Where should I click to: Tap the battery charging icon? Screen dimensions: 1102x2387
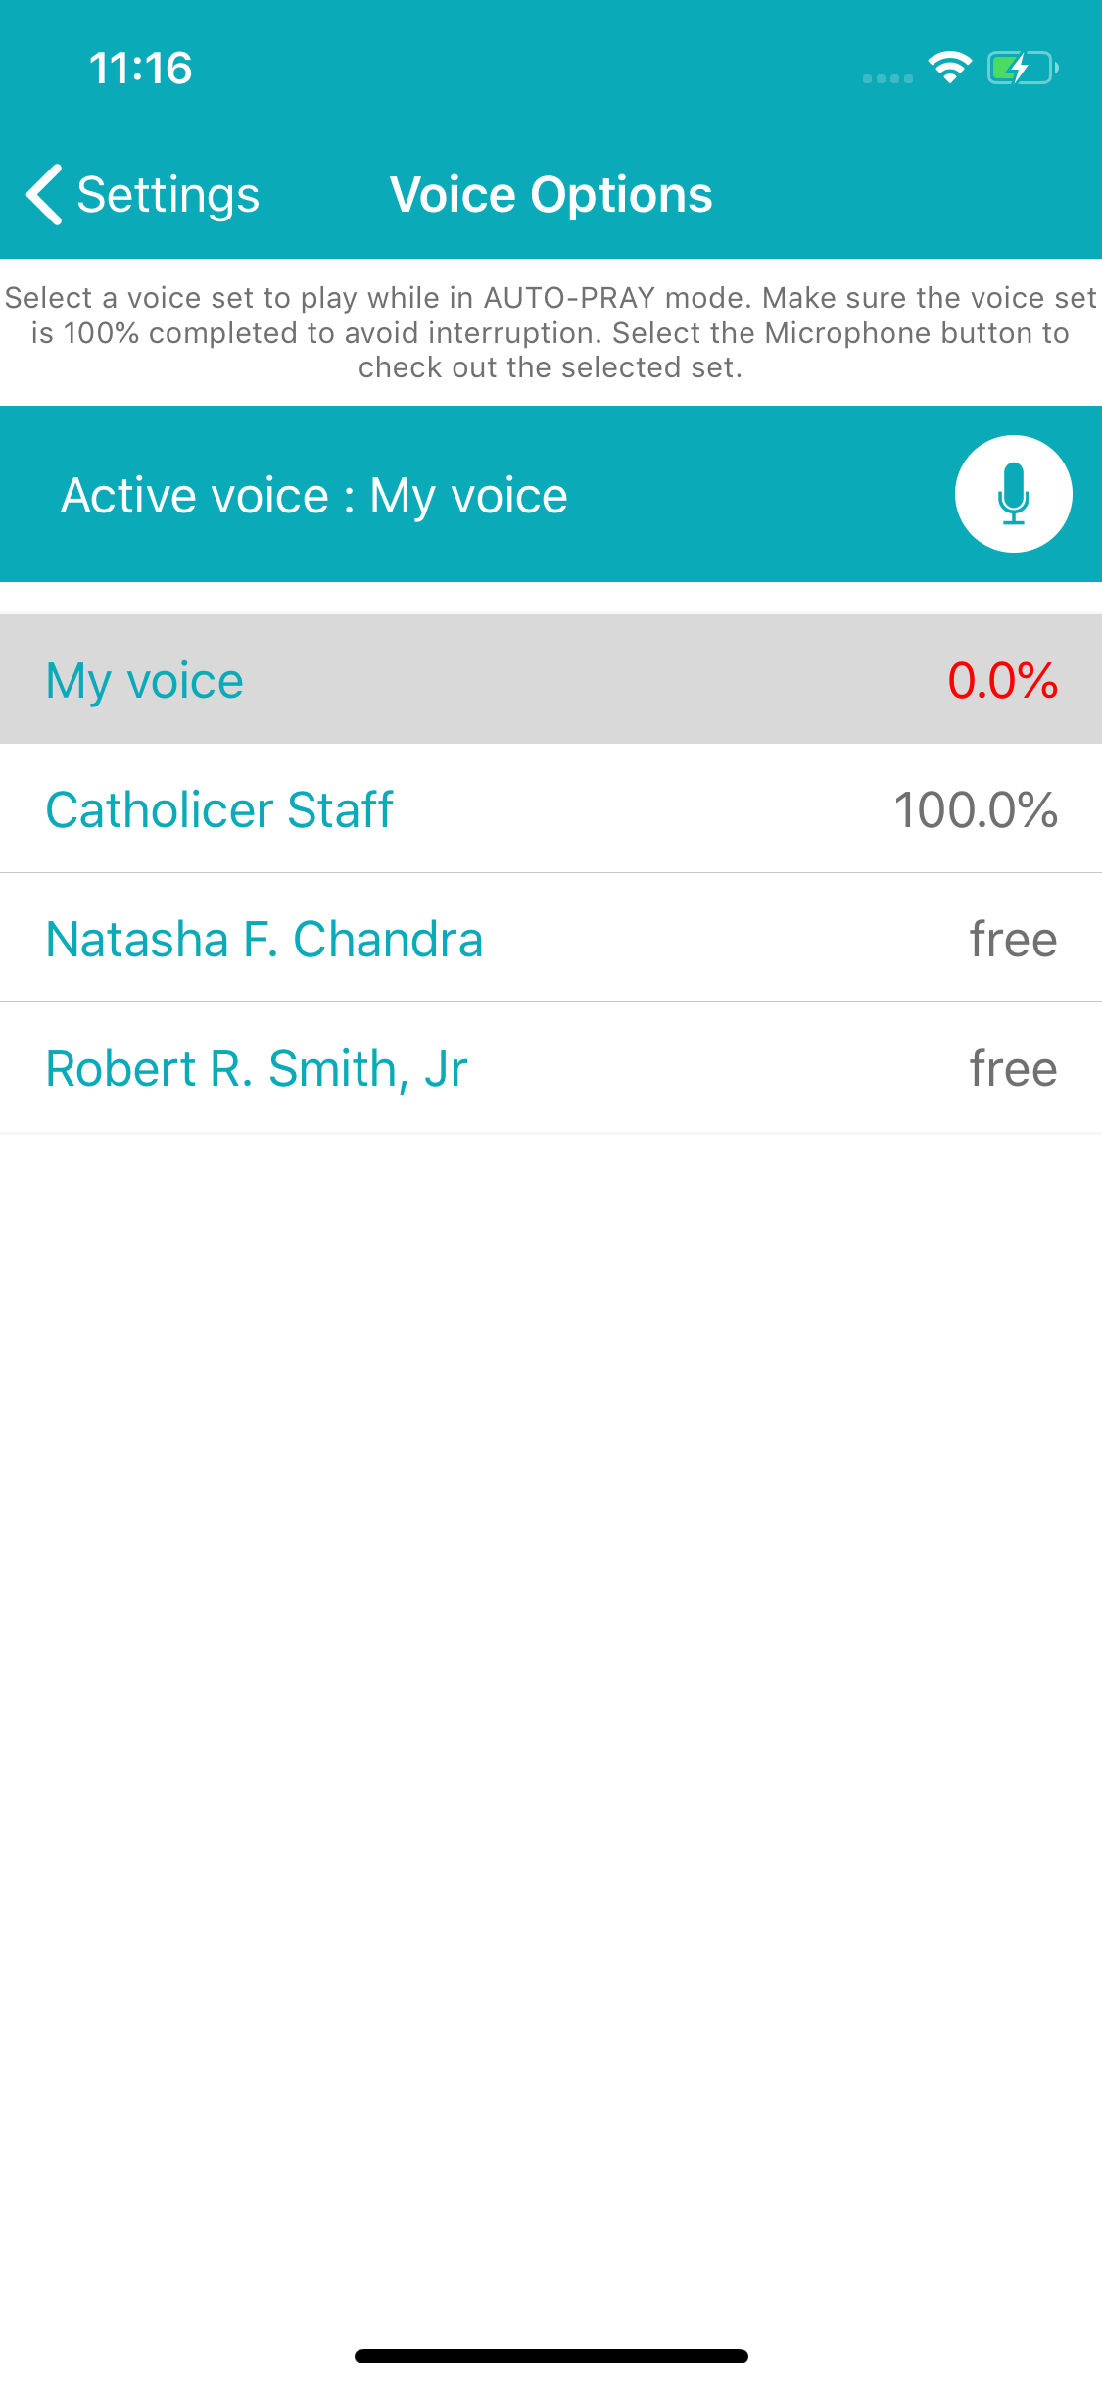click(x=1023, y=68)
